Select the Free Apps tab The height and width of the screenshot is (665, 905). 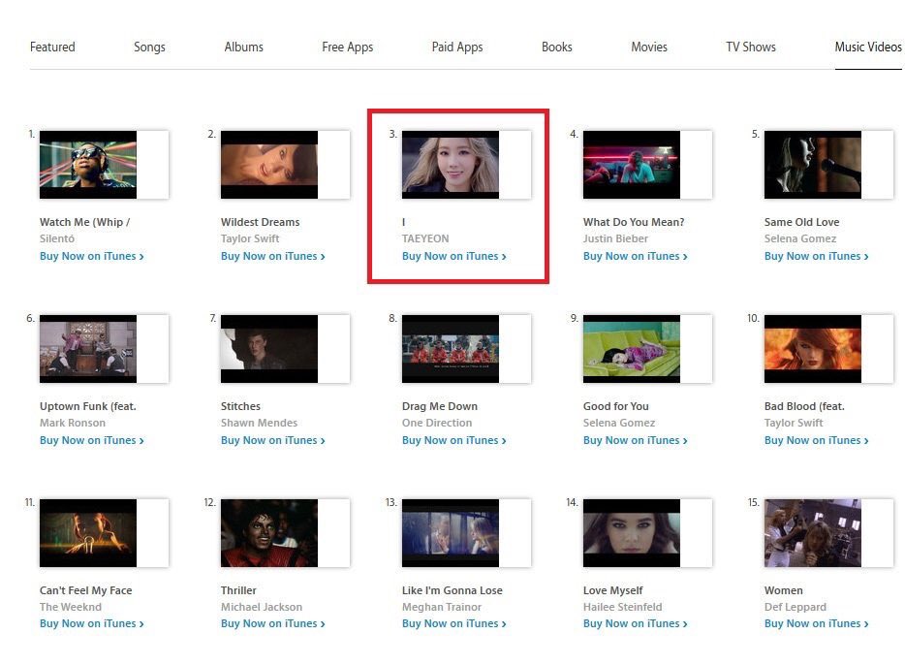pyautogui.click(x=348, y=47)
